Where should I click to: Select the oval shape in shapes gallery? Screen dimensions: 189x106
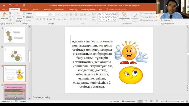pyautogui.click(x=112, y=14)
